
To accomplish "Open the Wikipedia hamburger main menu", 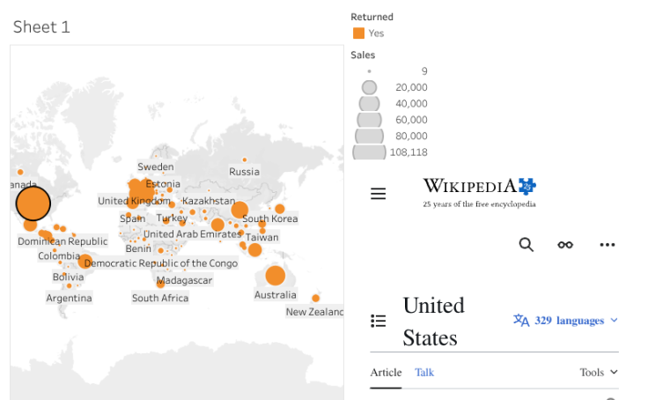I will (x=379, y=194).
